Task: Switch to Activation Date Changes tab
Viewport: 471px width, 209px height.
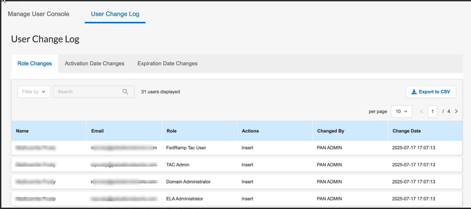Action: point(94,64)
